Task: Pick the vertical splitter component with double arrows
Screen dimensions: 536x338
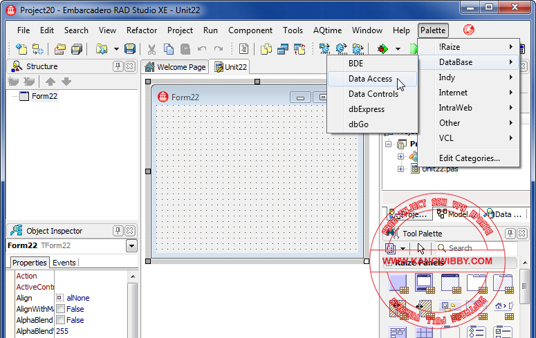Action: [425, 308]
